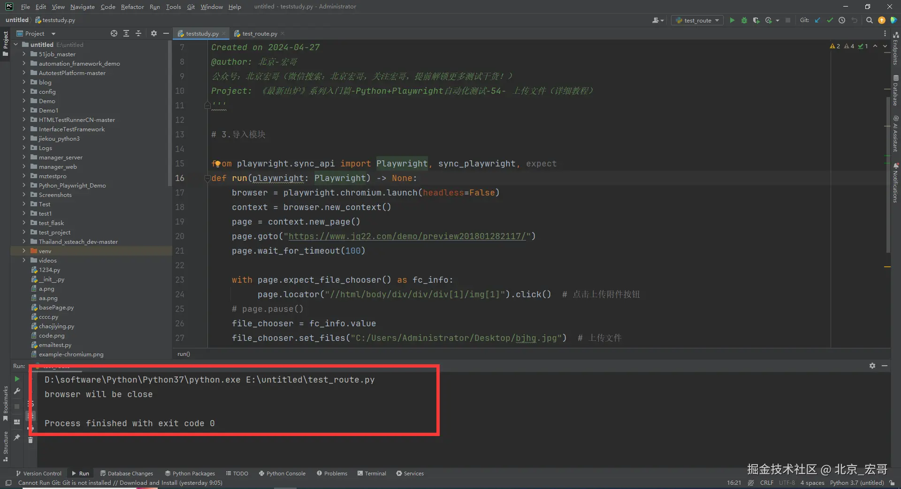Toggle the Project tool window stripe

click(x=6, y=44)
